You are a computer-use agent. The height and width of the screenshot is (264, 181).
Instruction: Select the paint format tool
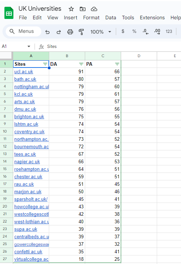(81, 32)
